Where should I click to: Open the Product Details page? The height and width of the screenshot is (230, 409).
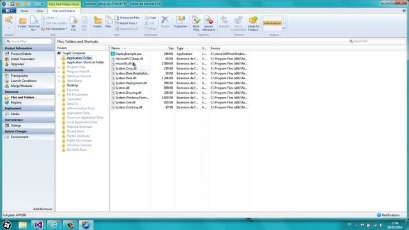point(21,54)
